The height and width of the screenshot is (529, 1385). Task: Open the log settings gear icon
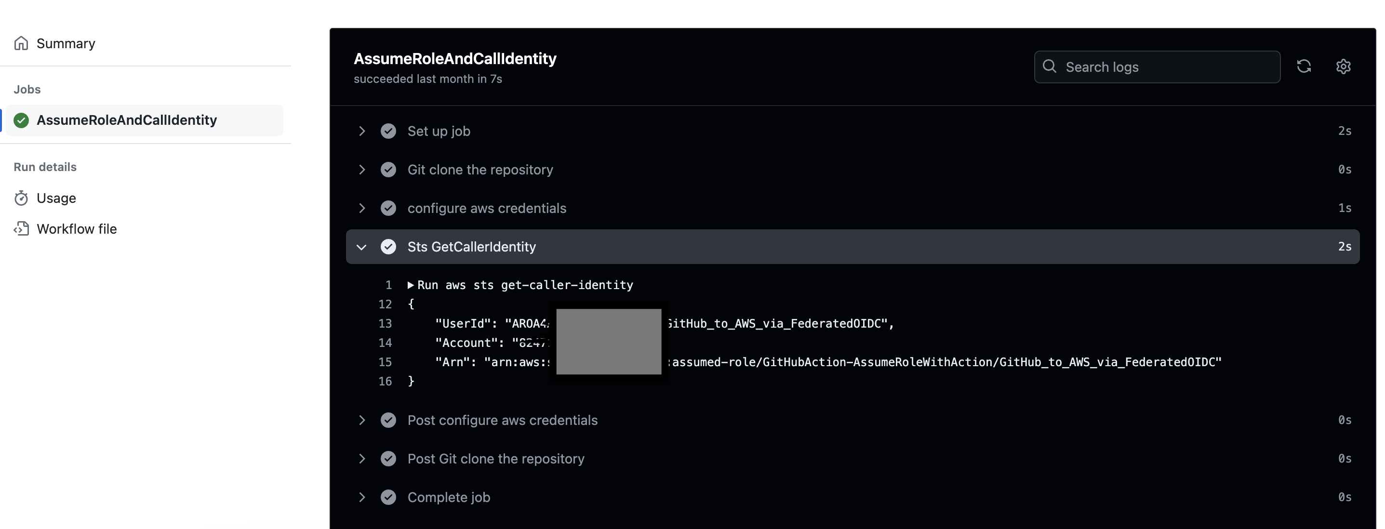coord(1343,66)
